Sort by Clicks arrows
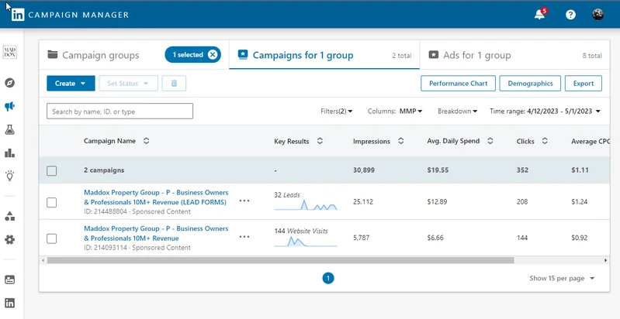Viewport: 620px width, 319px height. tap(545, 141)
